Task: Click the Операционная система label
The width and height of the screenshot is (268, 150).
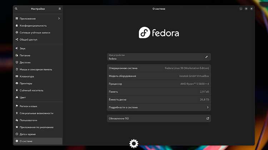Action: click(x=123, y=68)
